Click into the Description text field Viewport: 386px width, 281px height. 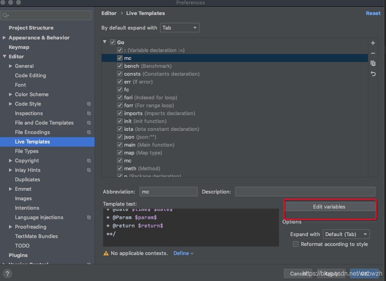coord(305,192)
